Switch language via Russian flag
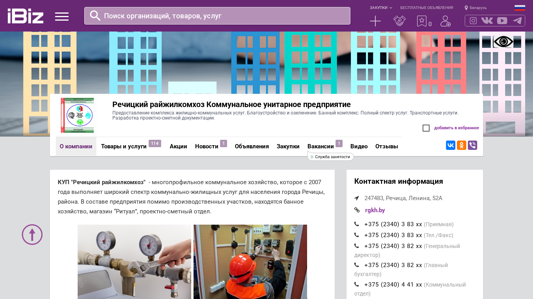The width and height of the screenshot is (533, 299). pyautogui.click(x=520, y=8)
